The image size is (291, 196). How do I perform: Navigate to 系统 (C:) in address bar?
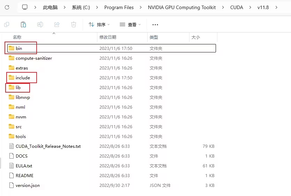81,7
